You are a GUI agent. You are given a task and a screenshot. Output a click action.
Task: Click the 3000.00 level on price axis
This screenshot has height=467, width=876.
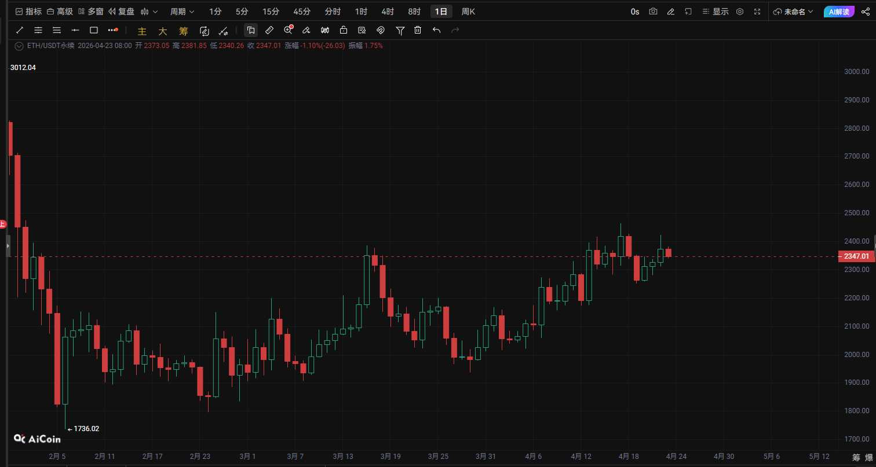(857, 72)
